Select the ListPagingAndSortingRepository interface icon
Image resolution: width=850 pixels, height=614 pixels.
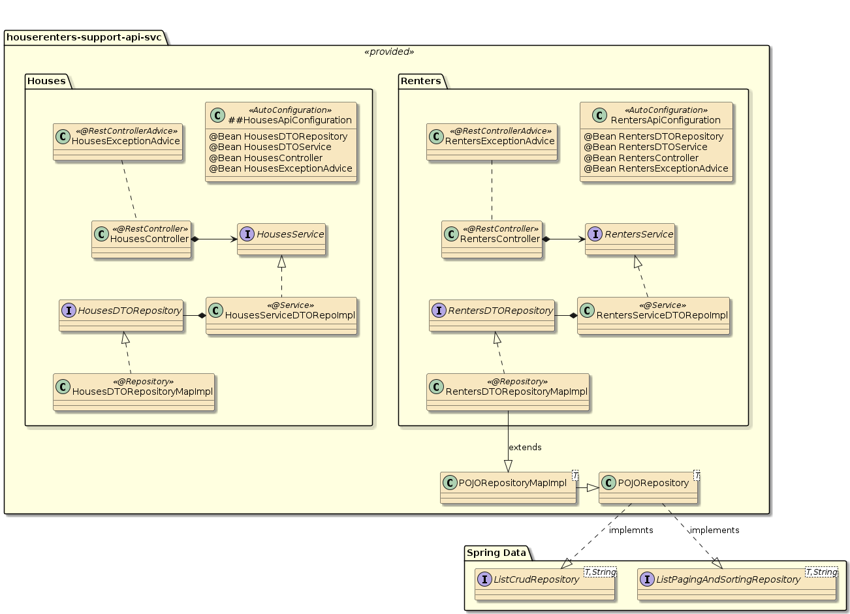(x=647, y=579)
